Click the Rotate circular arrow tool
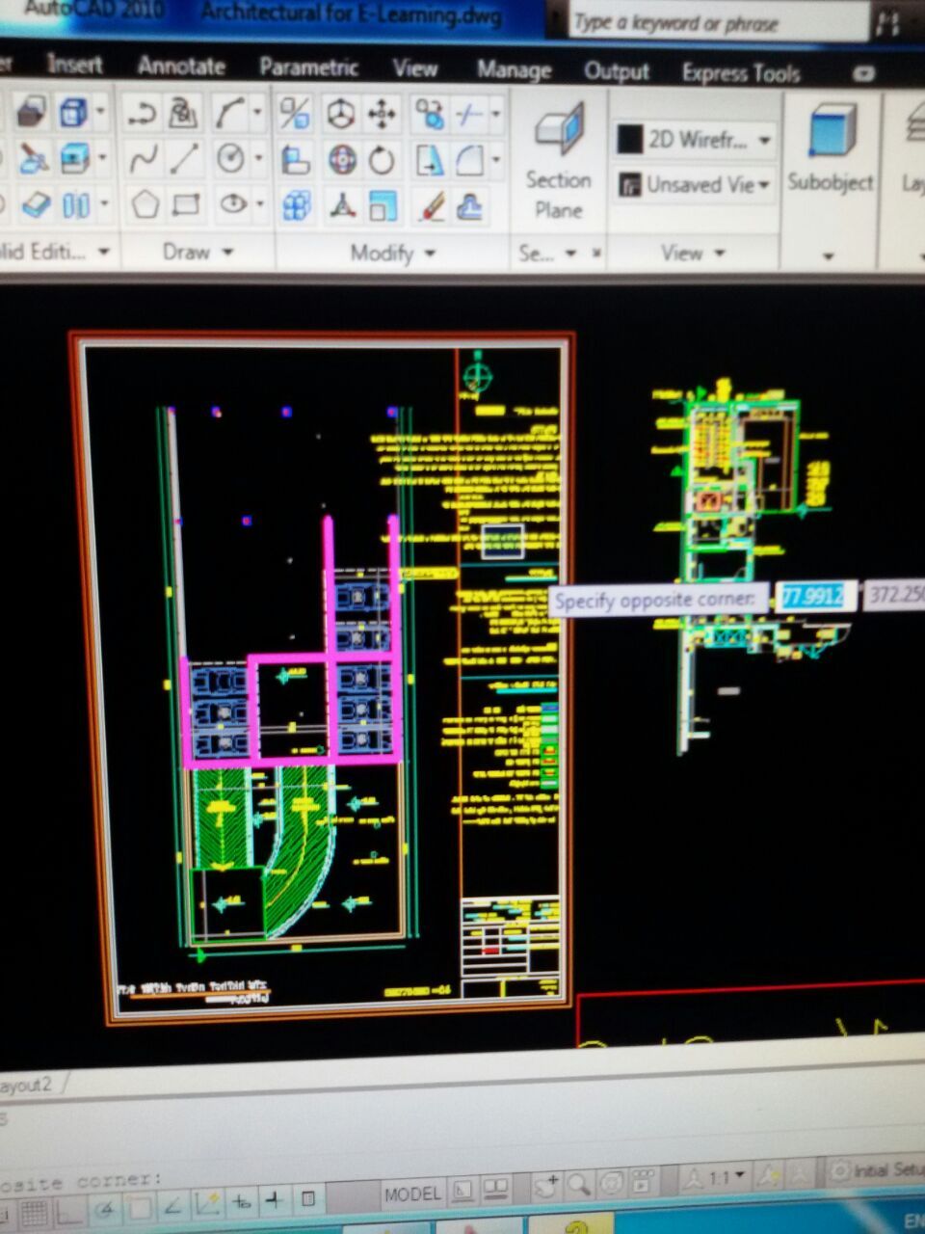The image size is (925, 1234). 383,160
